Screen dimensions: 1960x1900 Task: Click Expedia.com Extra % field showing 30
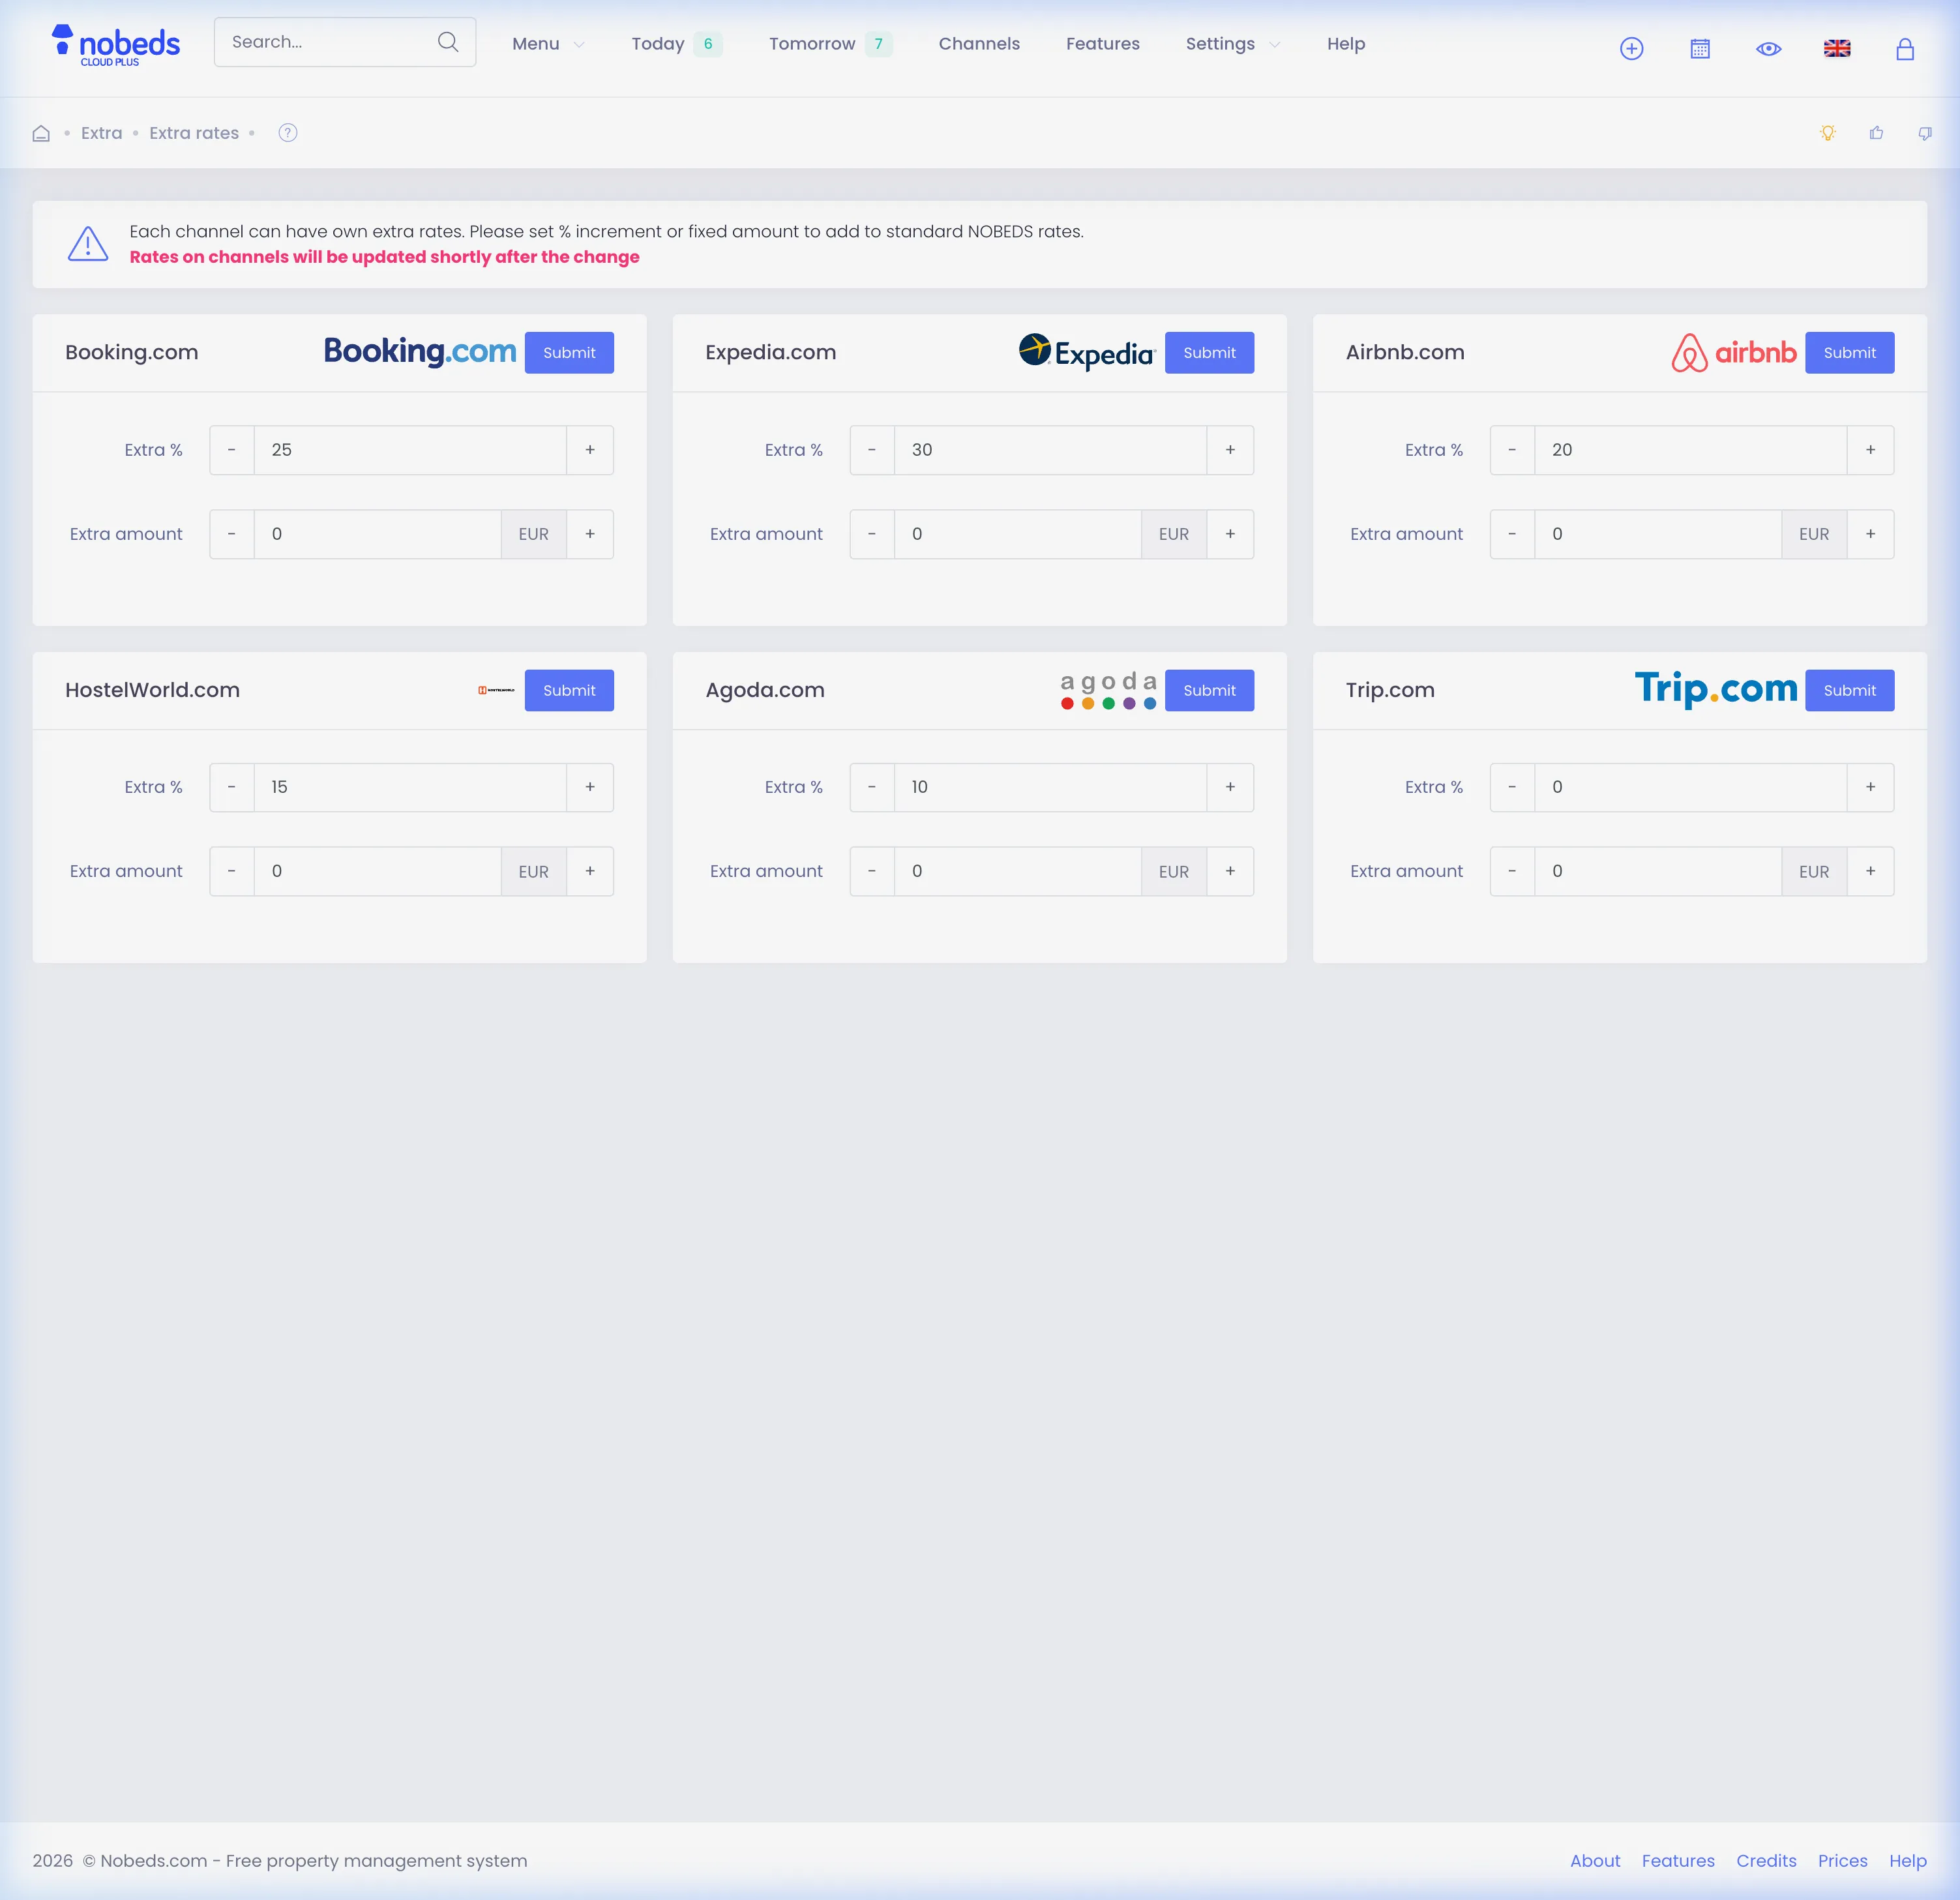click(x=1050, y=450)
